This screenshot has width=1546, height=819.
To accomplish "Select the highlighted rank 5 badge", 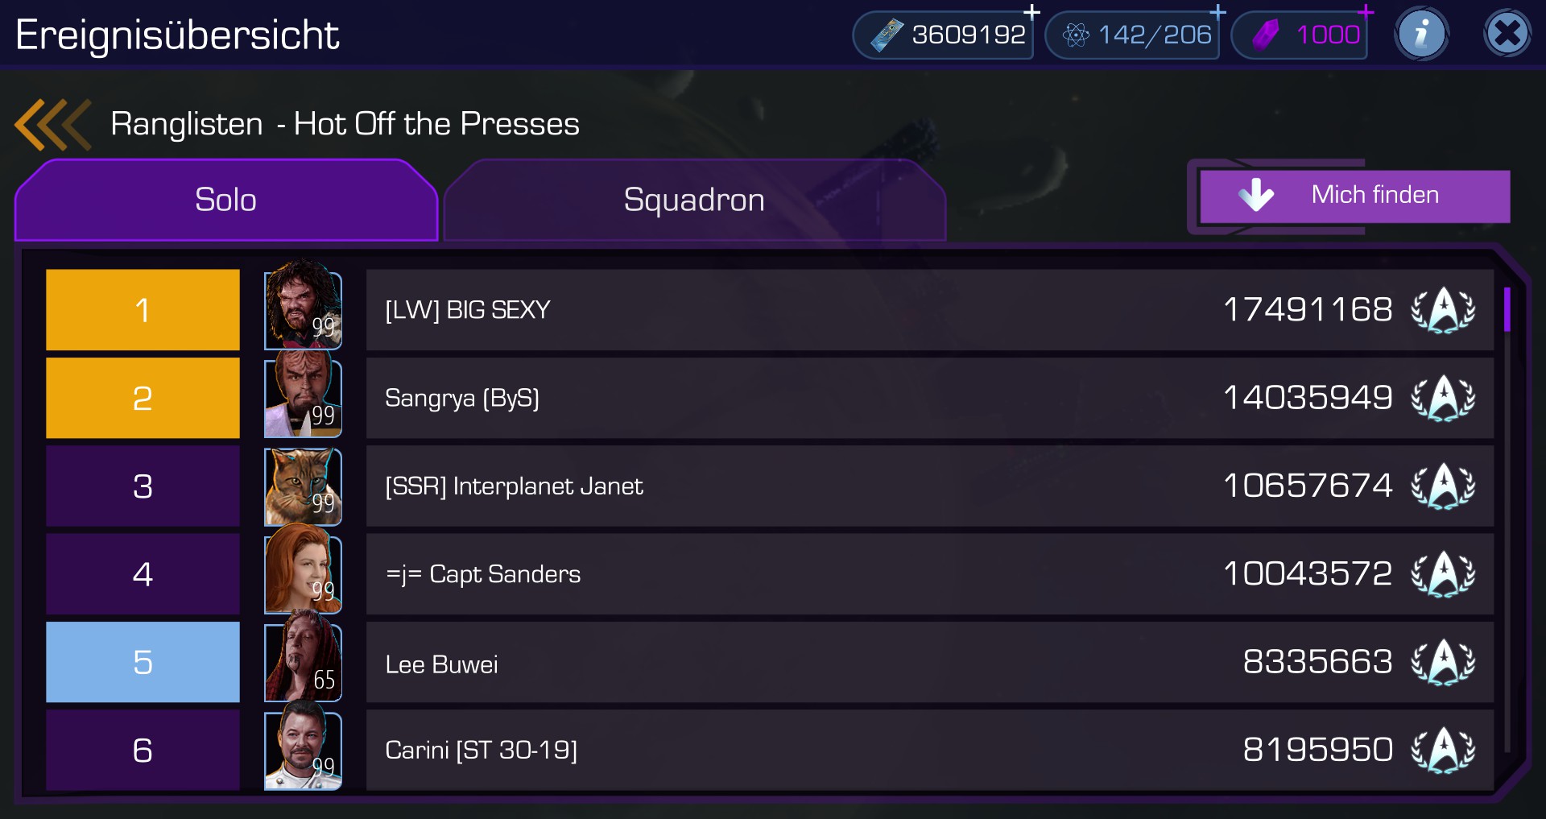I will coord(143,662).
